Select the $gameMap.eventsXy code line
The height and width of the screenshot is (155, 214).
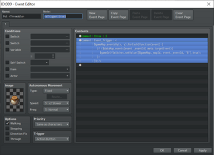pyautogui.click(x=142, y=44)
